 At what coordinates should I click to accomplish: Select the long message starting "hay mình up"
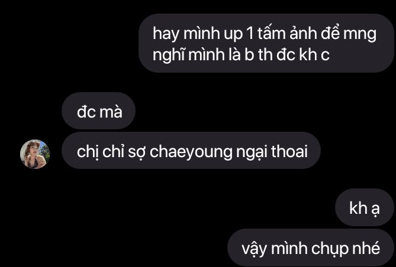tap(266, 43)
